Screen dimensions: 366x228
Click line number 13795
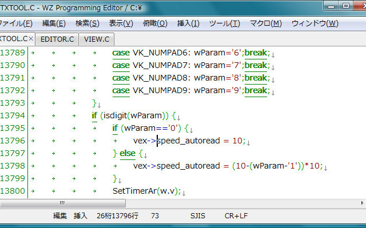13,128
